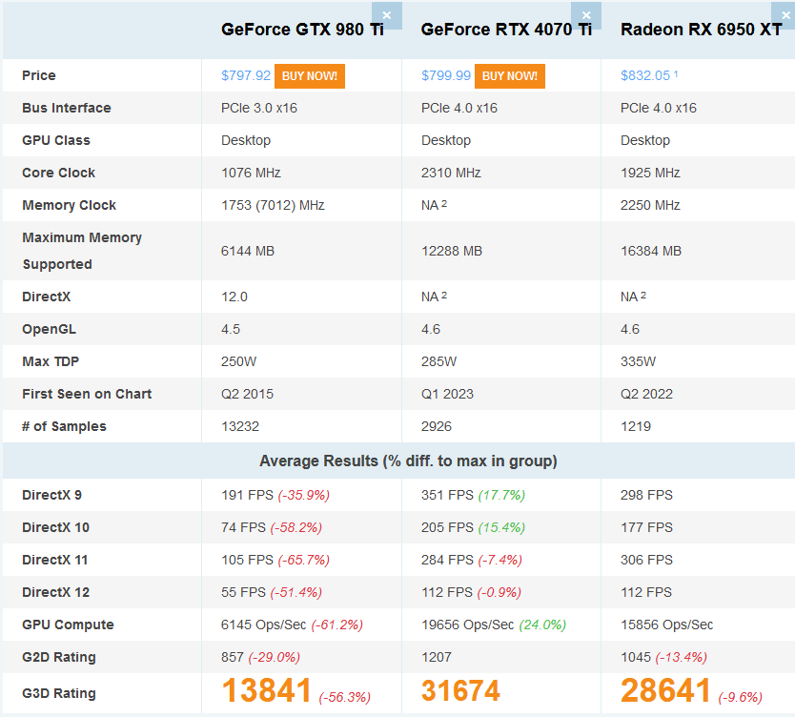Click the 13841 G3D Rating score
The width and height of the screenshot is (795, 717).
(x=267, y=690)
